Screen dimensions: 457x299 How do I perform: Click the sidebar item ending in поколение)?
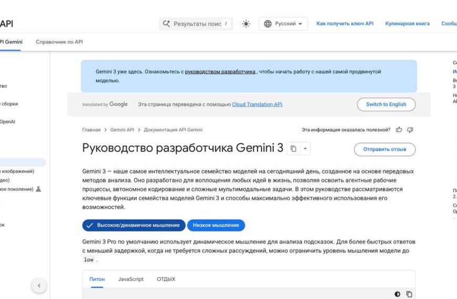coord(17,189)
